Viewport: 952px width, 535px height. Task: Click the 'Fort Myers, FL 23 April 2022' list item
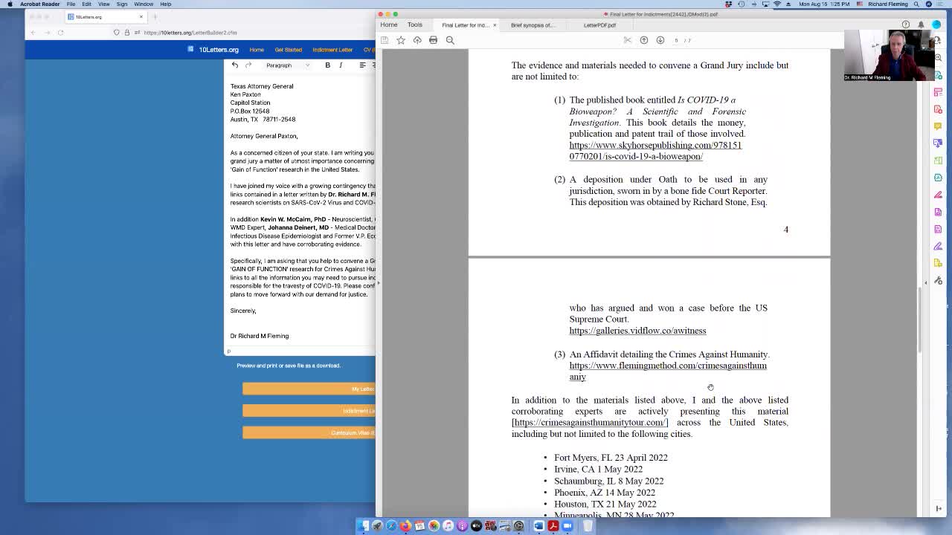click(611, 458)
